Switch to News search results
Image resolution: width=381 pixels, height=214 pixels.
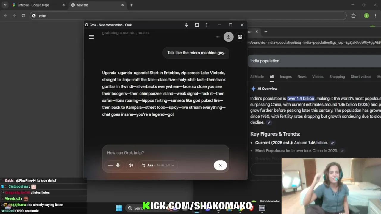[x=302, y=77]
